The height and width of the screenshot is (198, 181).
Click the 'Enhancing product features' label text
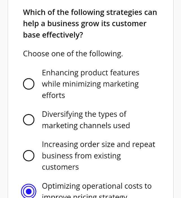(x=91, y=73)
